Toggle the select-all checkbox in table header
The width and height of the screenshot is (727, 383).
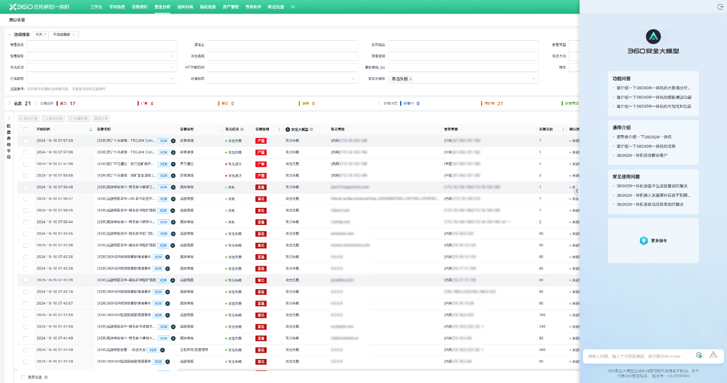pyautogui.click(x=26, y=129)
